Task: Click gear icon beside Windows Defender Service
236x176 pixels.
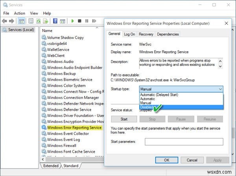Action: coord(44,109)
